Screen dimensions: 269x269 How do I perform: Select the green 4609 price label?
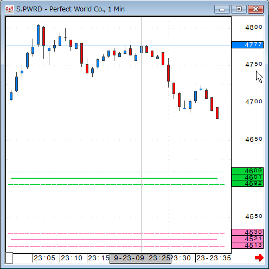click(x=247, y=171)
